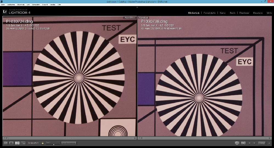Open the Metadaten menu
The image size is (274, 148).
36,5
